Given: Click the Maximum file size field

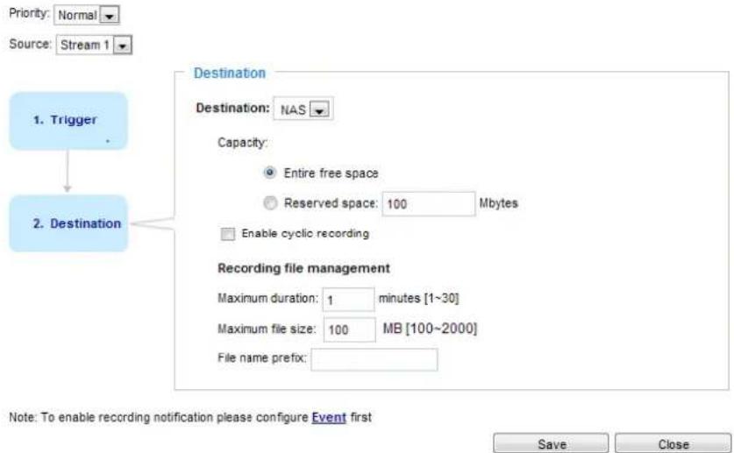Looking at the screenshot, I should [x=349, y=329].
